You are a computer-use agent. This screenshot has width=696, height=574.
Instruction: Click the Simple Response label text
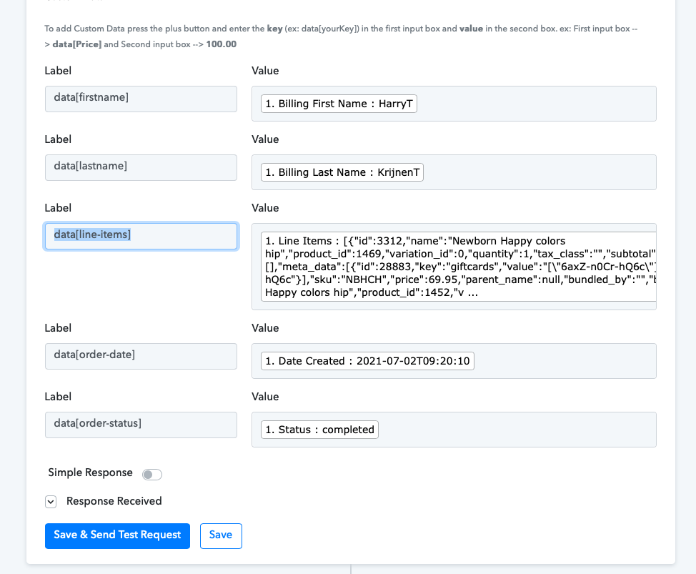click(x=90, y=472)
